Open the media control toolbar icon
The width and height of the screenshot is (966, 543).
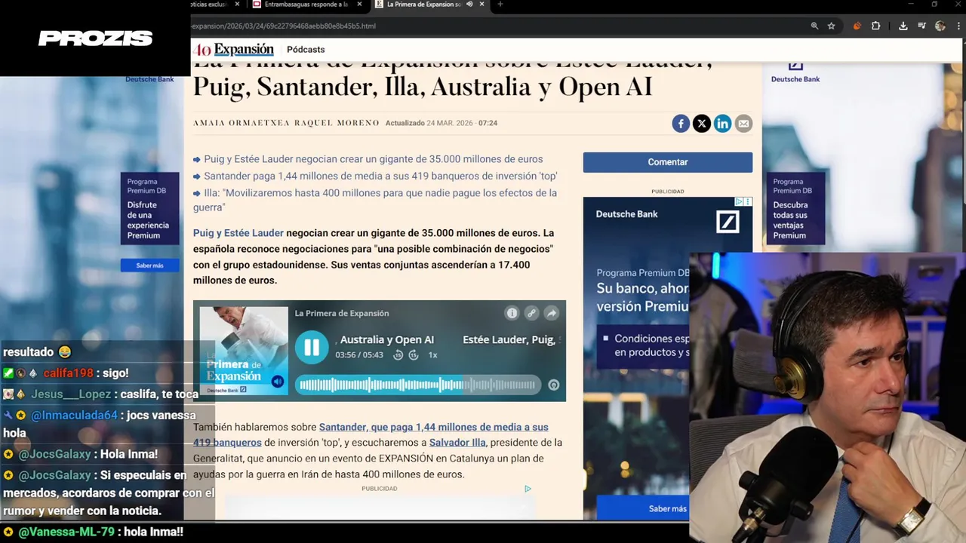[921, 26]
